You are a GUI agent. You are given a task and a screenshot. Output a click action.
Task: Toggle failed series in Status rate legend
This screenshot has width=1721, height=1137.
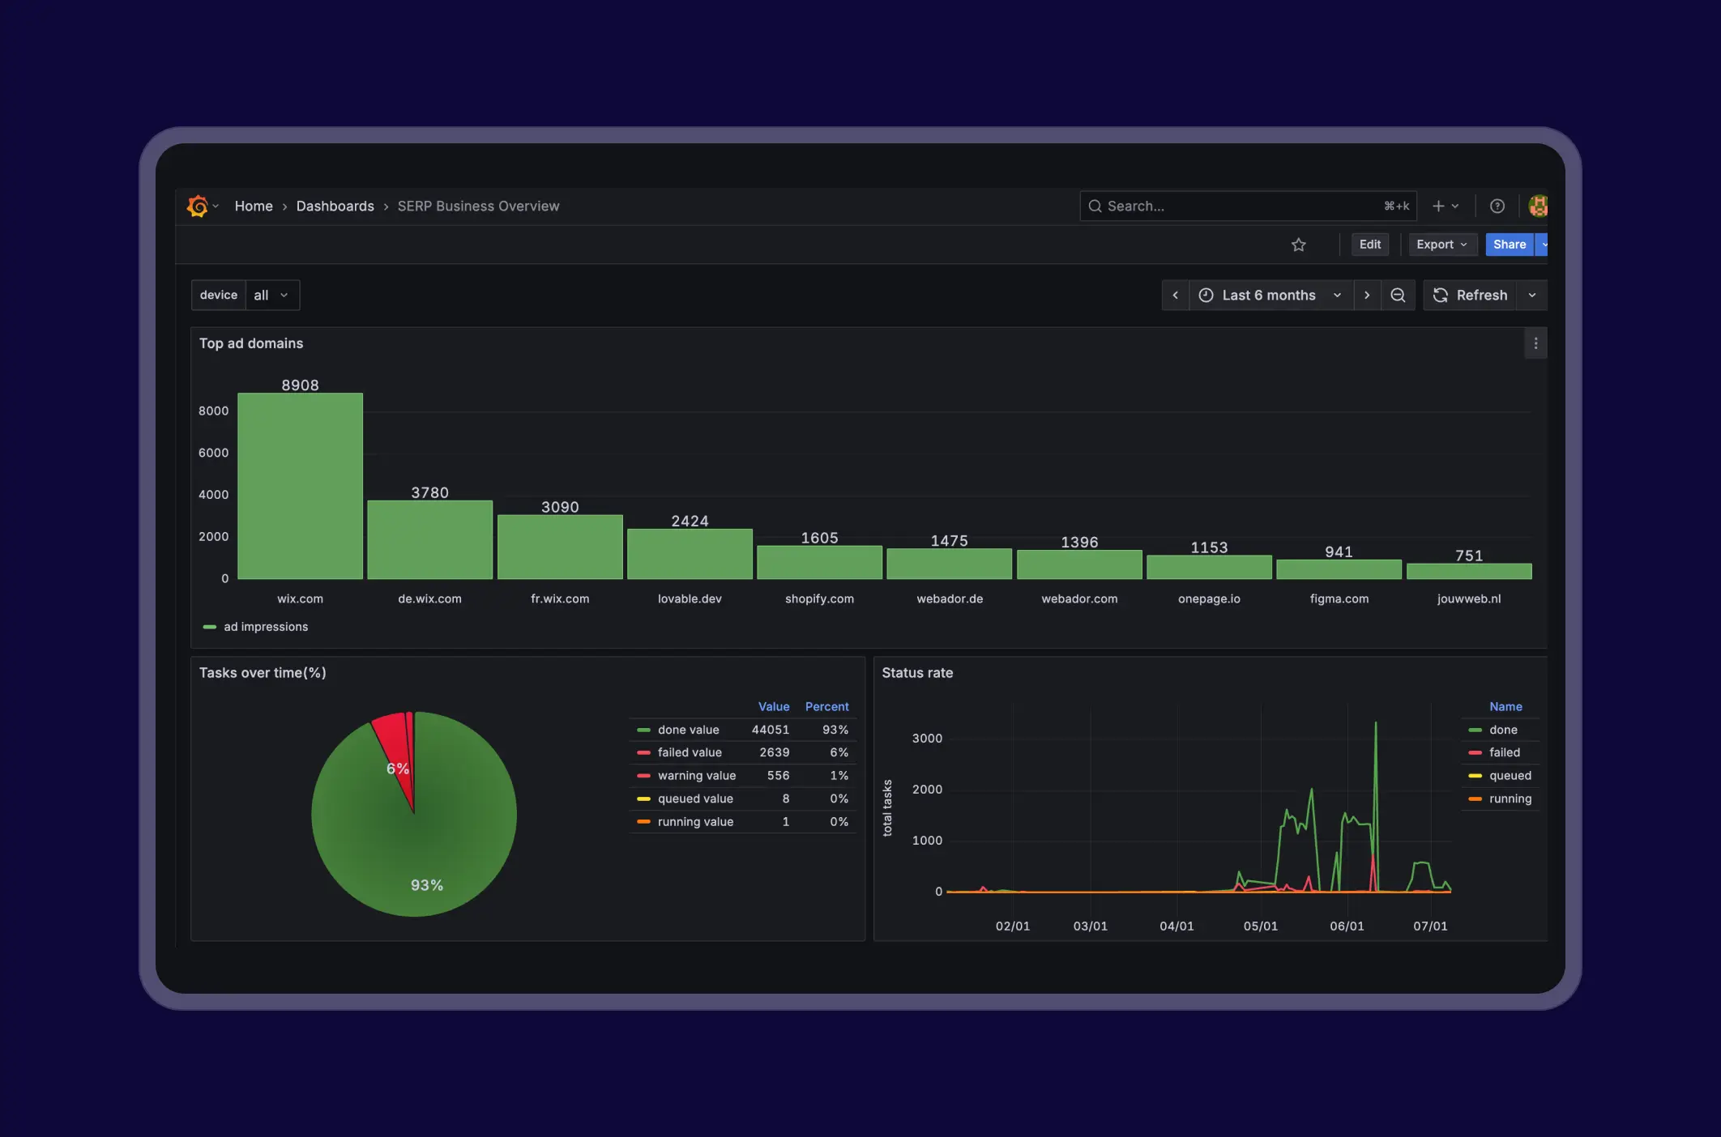tap(1505, 752)
